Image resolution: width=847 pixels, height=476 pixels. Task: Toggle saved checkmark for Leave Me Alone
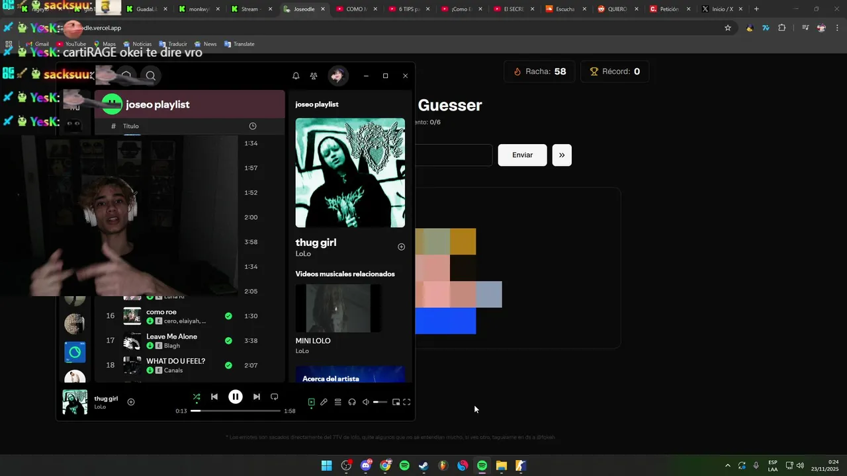point(228,340)
